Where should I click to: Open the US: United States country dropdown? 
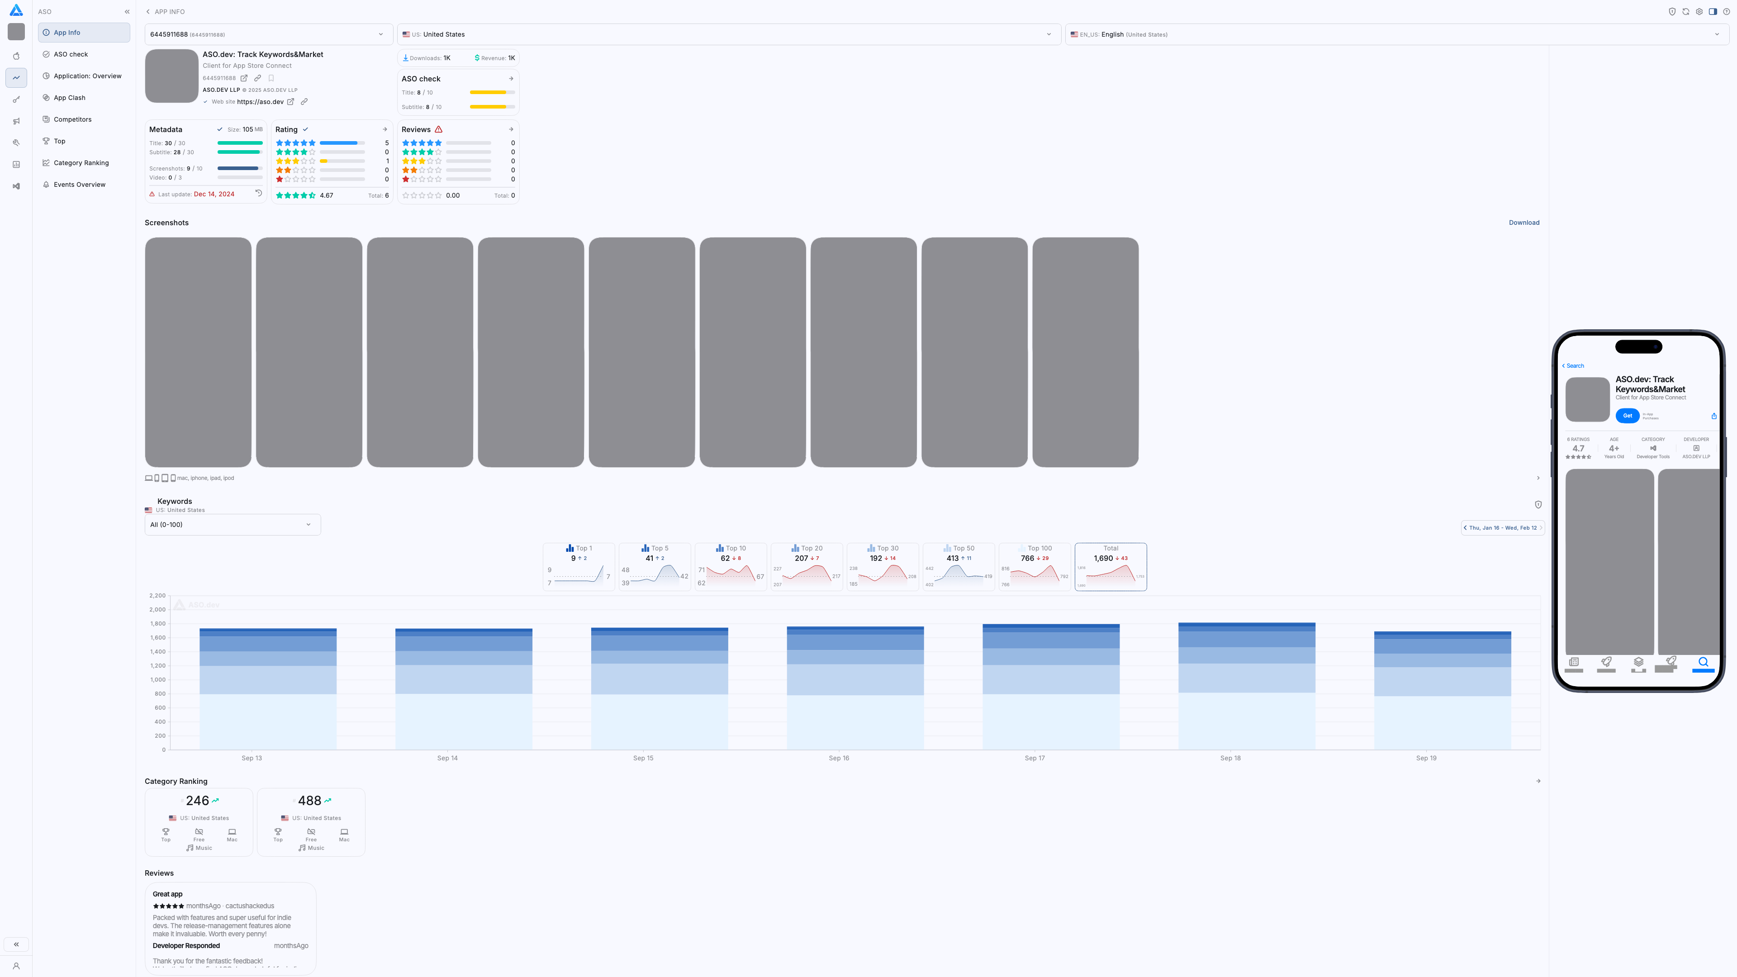point(727,34)
